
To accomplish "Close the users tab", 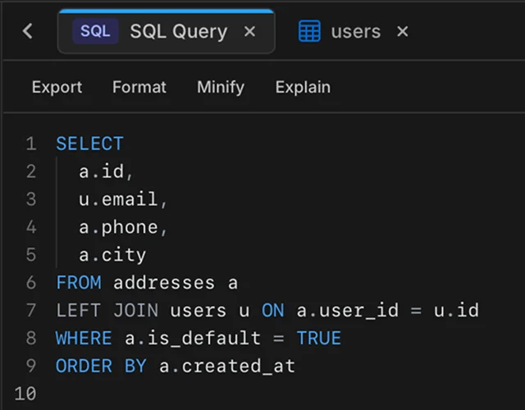I will [403, 31].
